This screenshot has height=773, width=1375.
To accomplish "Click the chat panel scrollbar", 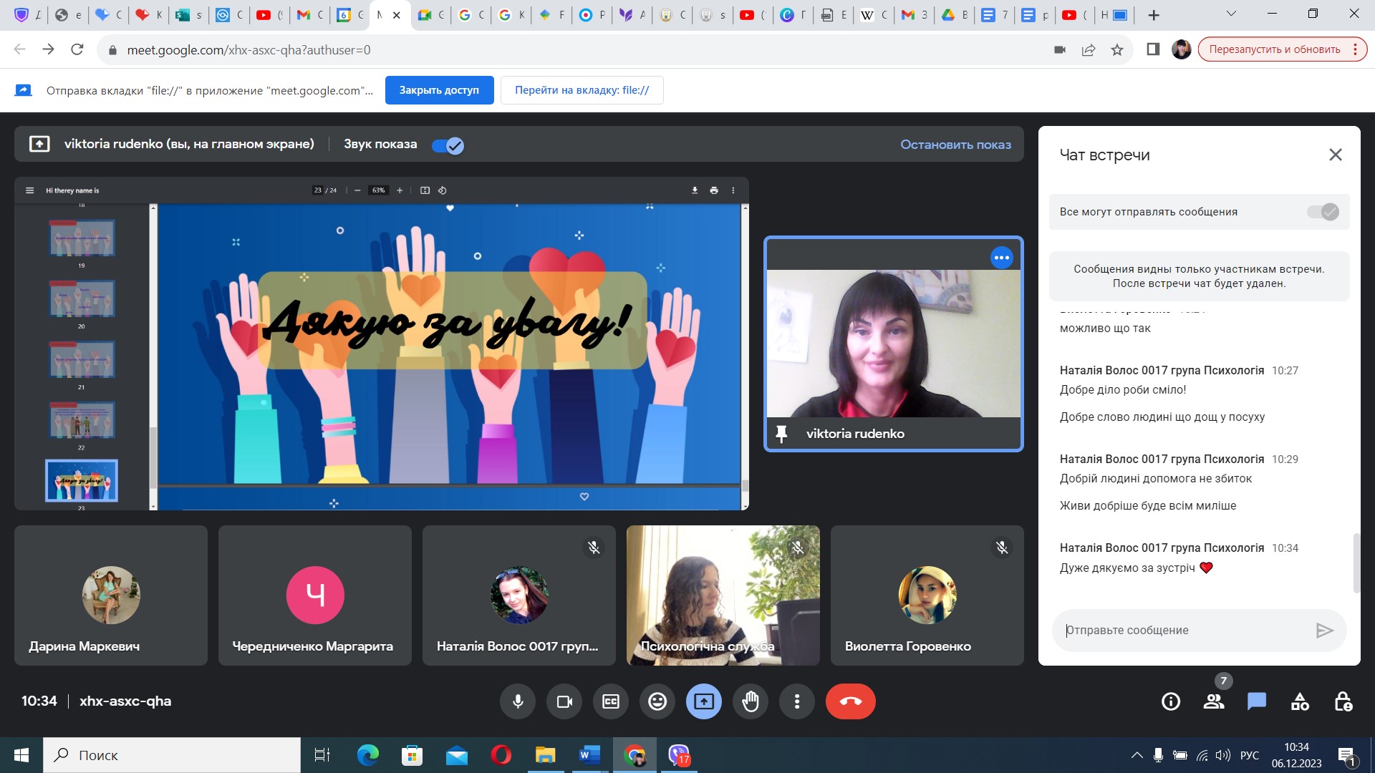I will [1356, 563].
